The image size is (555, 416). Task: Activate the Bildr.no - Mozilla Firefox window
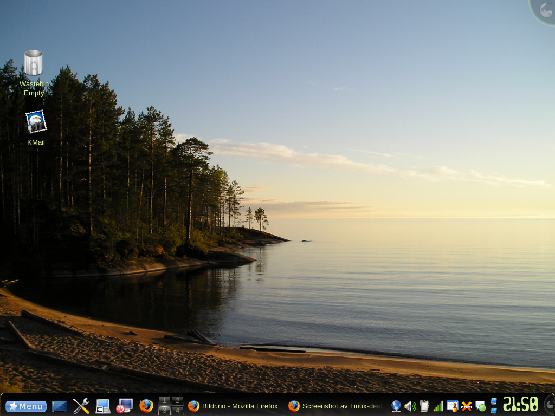click(234, 406)
